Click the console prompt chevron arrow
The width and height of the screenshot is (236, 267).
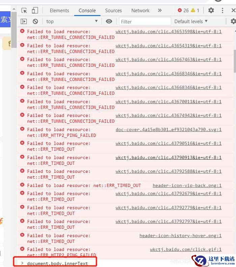coord(22,263)
